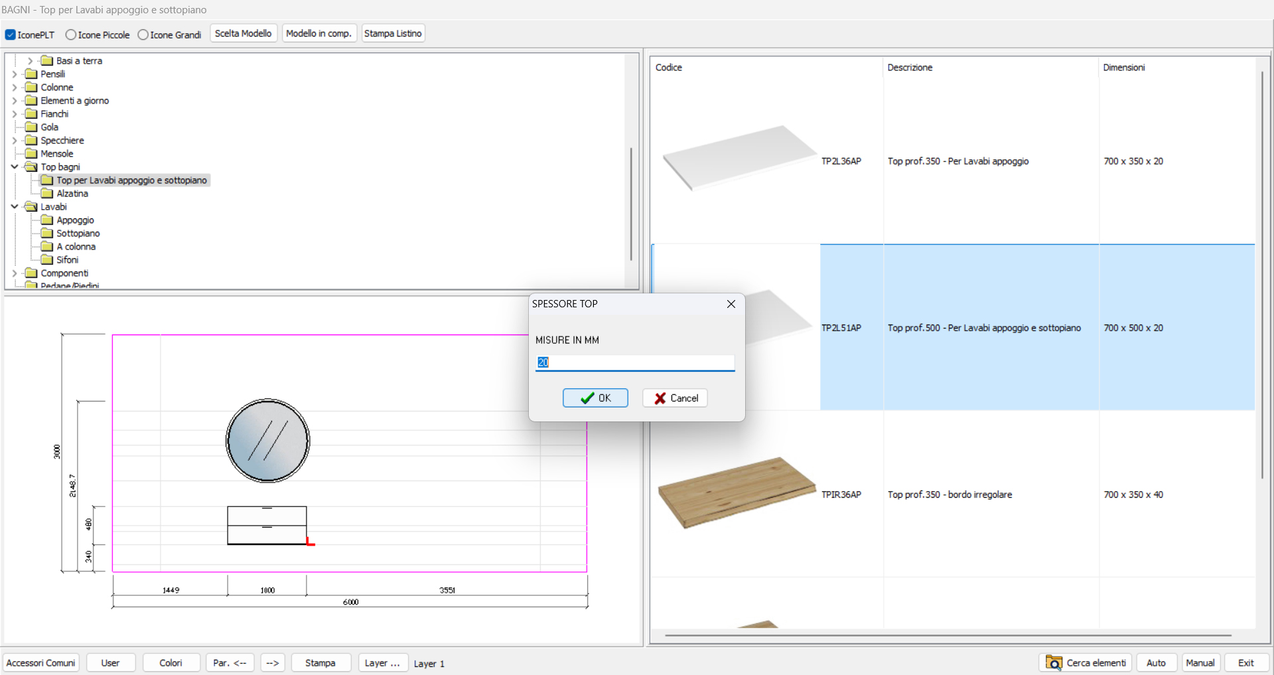Click the open Top bagni folder icon
Viewport: 1274px width, 675px height.
[31, 167]
